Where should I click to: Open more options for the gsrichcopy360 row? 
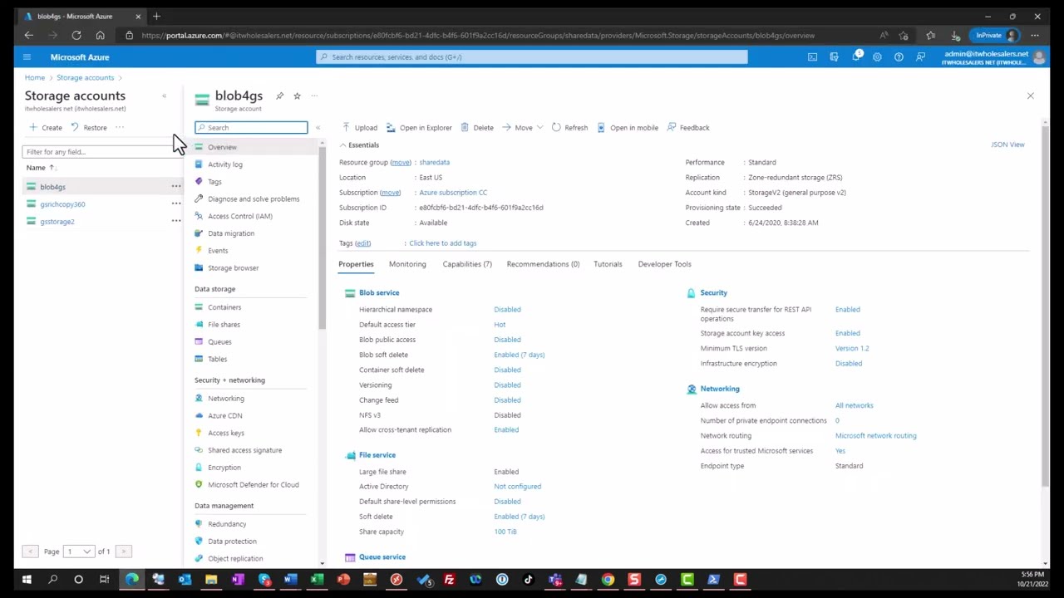(x=176, y=204)
